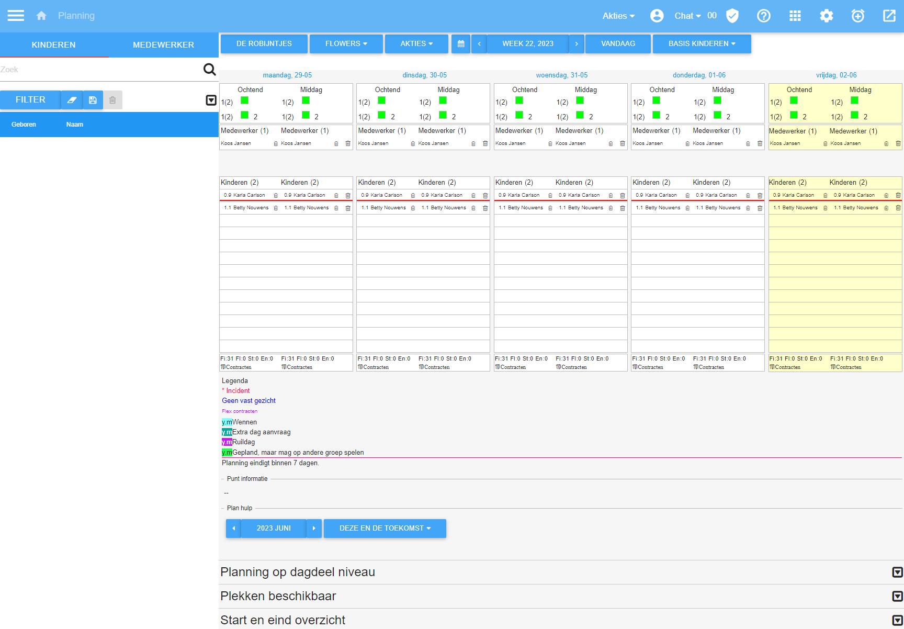Open the Chat dropdown

pyautogui.click(x=687, y=16)
